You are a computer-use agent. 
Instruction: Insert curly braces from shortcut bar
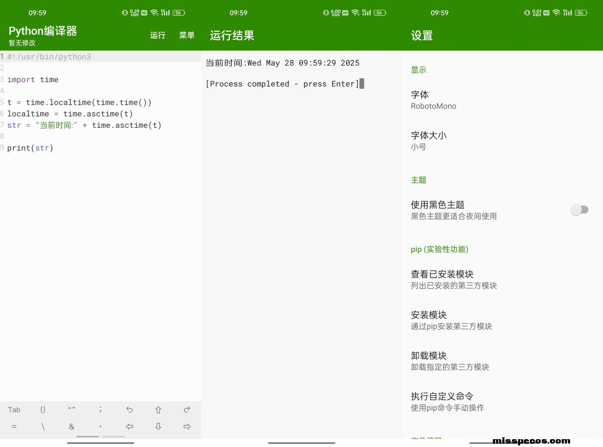point(43,409)
